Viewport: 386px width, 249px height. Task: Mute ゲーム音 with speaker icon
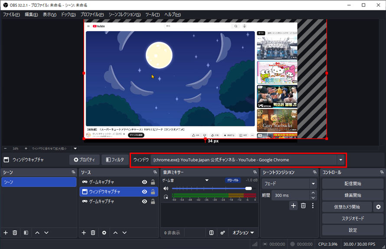(166, 188)
